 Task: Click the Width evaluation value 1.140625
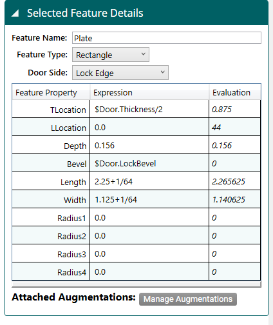(x=229, y=200)
